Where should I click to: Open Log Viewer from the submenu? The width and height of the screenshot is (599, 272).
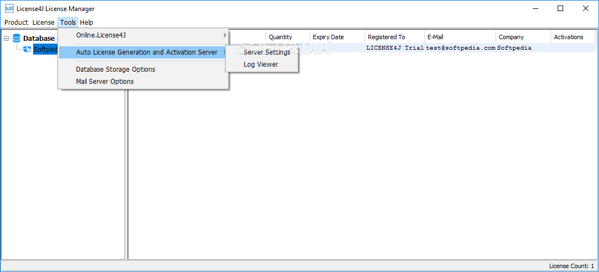tap(262, 65)
